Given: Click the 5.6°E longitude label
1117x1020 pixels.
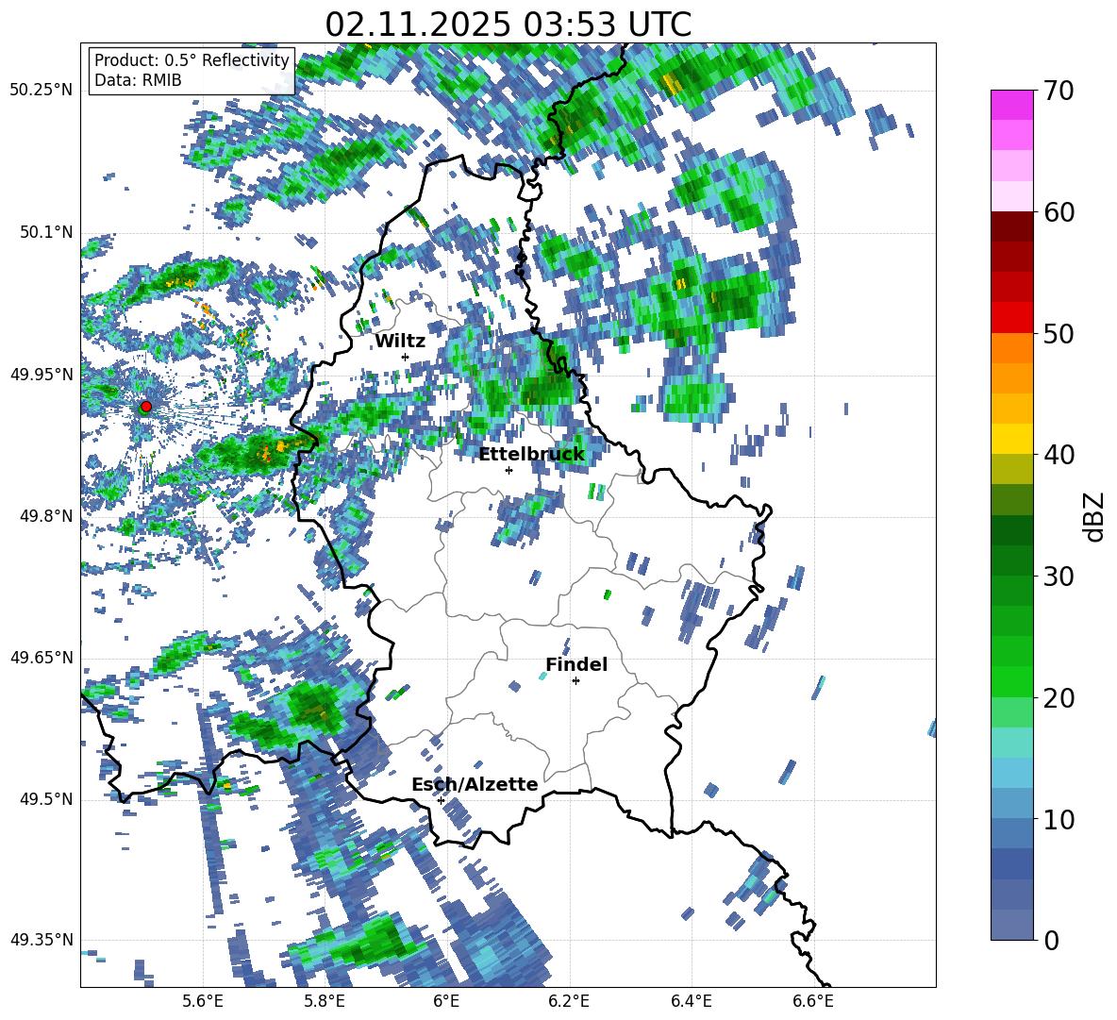Looking at the screenshot, I should 203,1001.
